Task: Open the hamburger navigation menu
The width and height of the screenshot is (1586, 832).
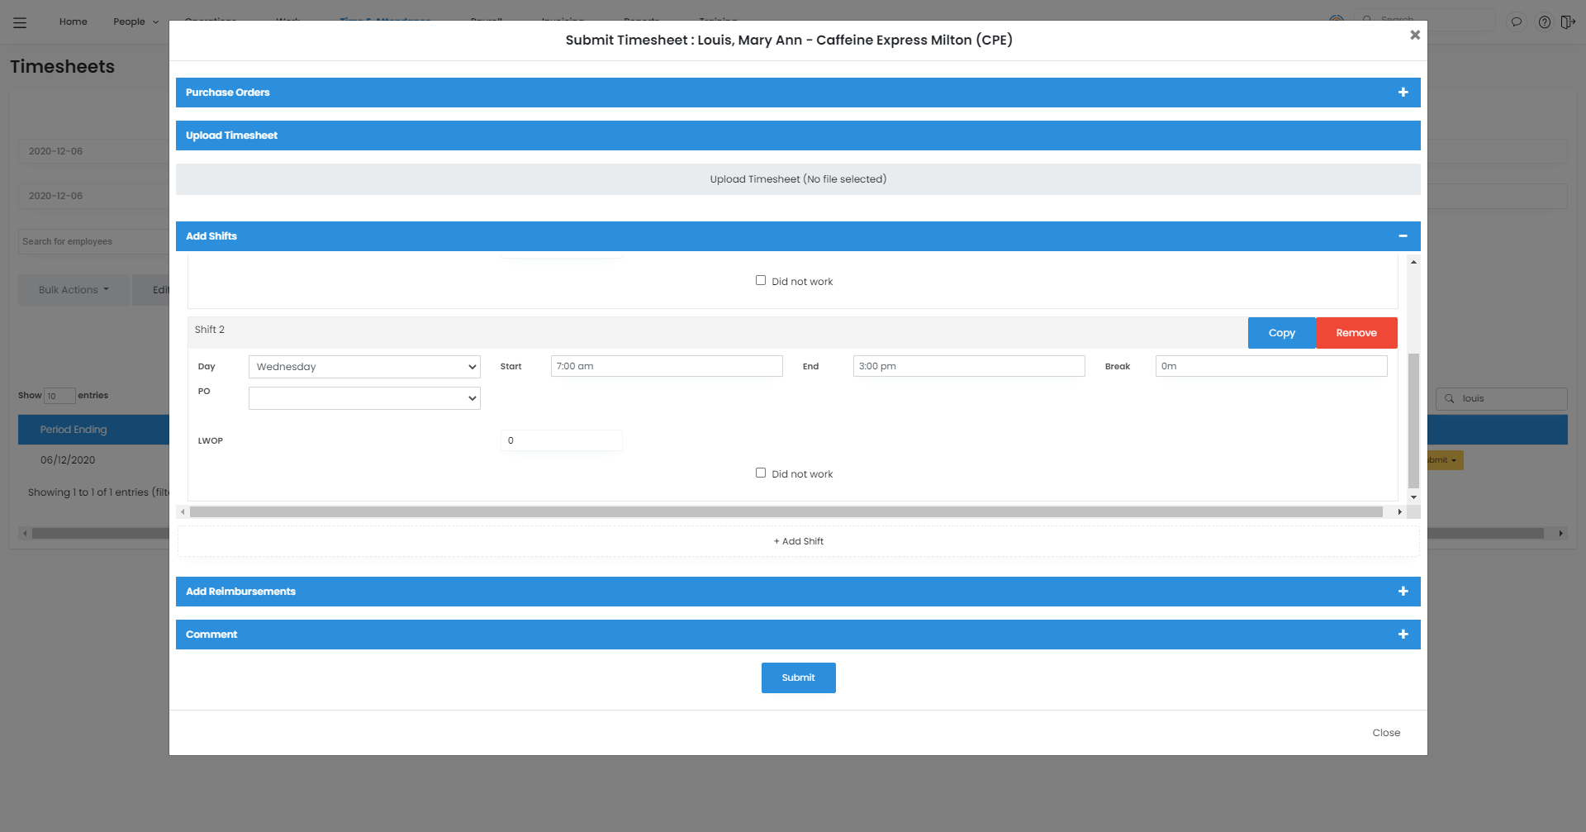Action: coord(20,22)
